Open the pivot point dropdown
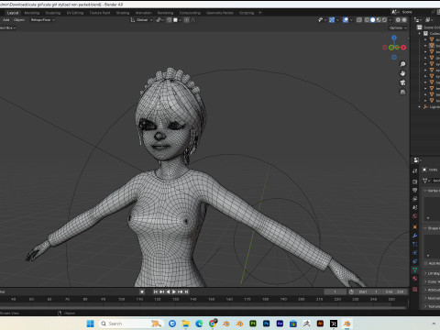440x330 pixels. point(159,20)
